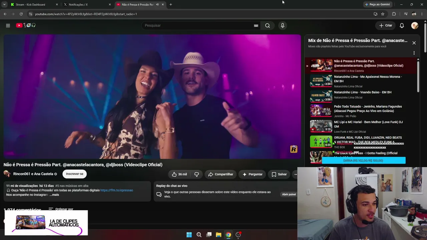
Task: Click the 'Replay do chat ao vivo' heading
Action: coord(172,186)
